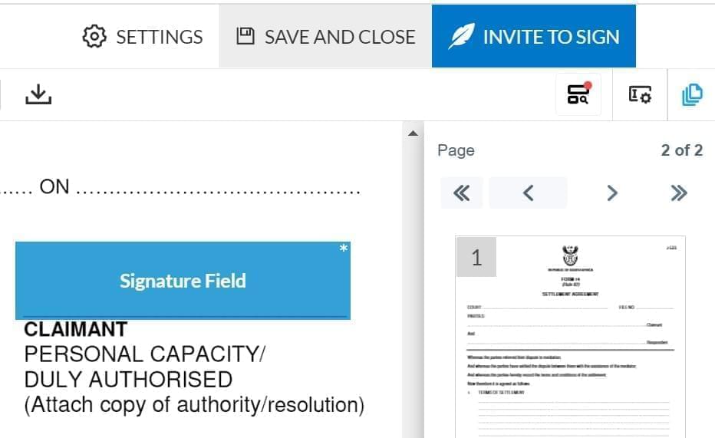
Task: Open Settings via the gear icon
Action: [x=93, y=36]
